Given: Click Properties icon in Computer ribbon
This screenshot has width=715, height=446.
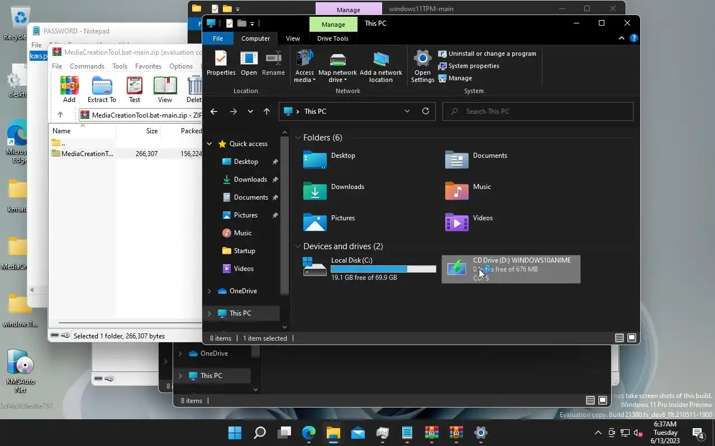Looking at the screenshot, I should (221, 64).
